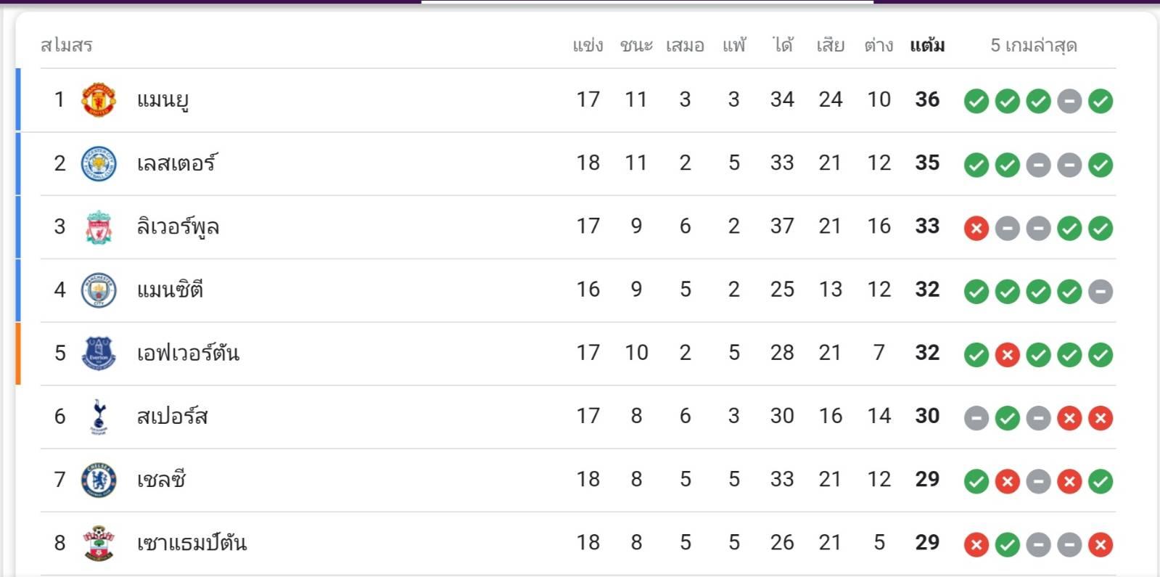Click the แต้ม points column header
Viewport: 1160px width, 577px height.
(927, 46)
